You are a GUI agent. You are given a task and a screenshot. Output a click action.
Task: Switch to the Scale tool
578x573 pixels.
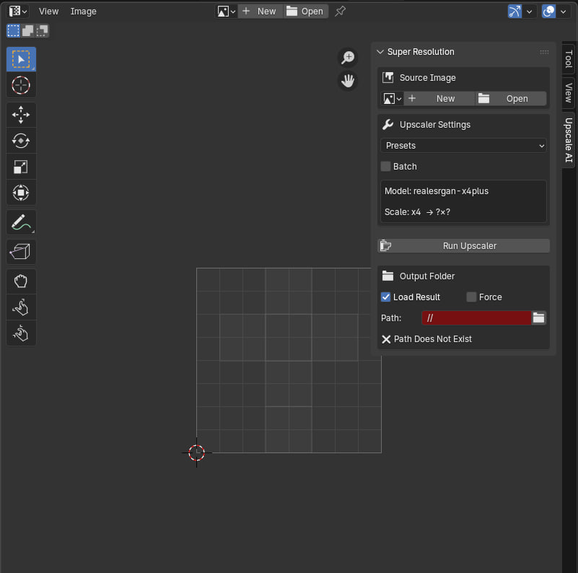pyautogui.click(x=21, y=167)
